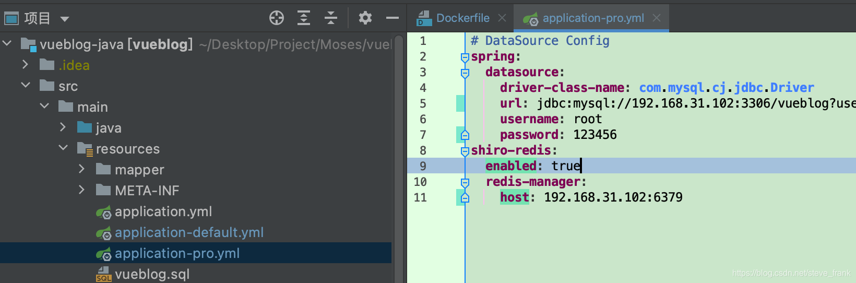Switch to the Dockerfile tab
The image size is (856, 283).
[x=463, y=18]
